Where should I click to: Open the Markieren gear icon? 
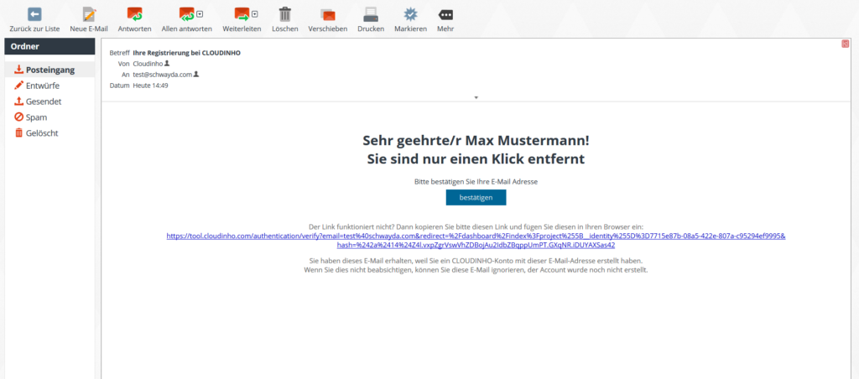410,14
